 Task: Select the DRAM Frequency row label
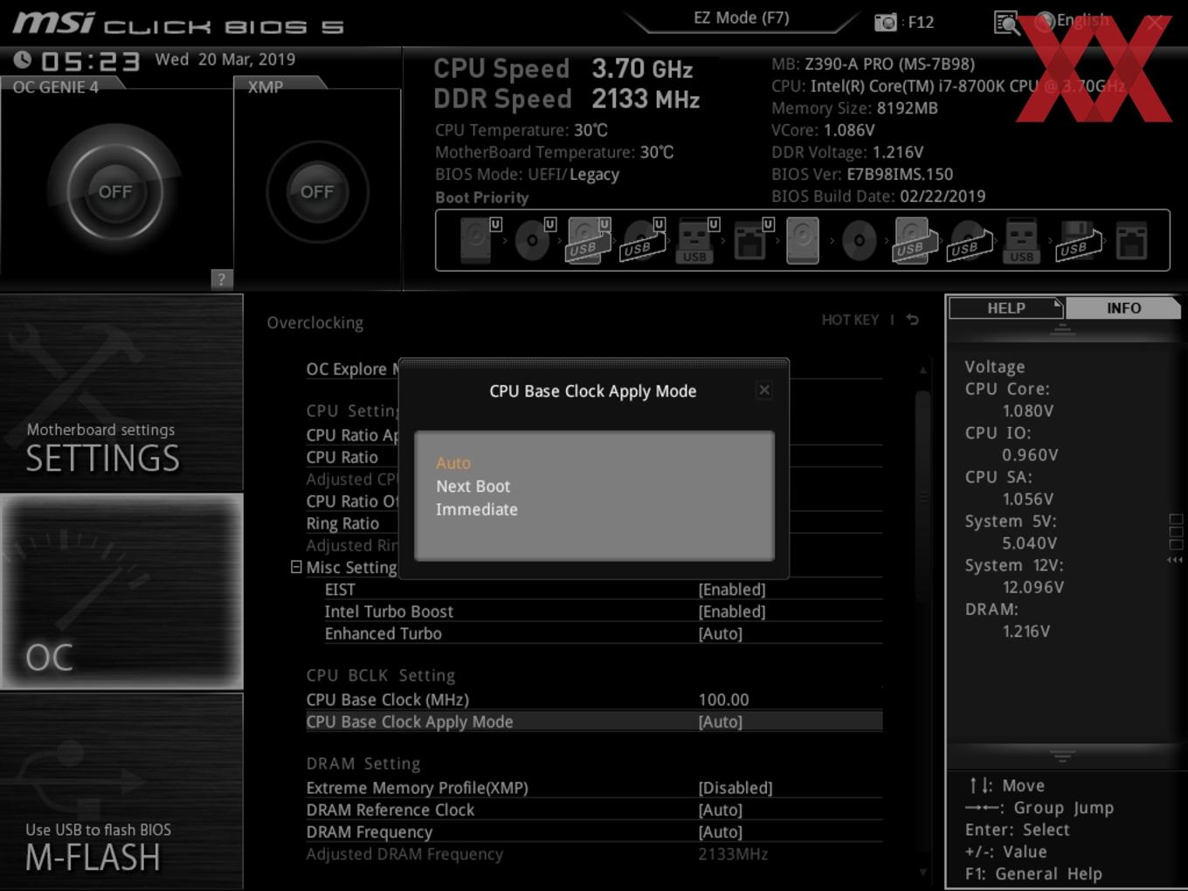coord(369,832)
